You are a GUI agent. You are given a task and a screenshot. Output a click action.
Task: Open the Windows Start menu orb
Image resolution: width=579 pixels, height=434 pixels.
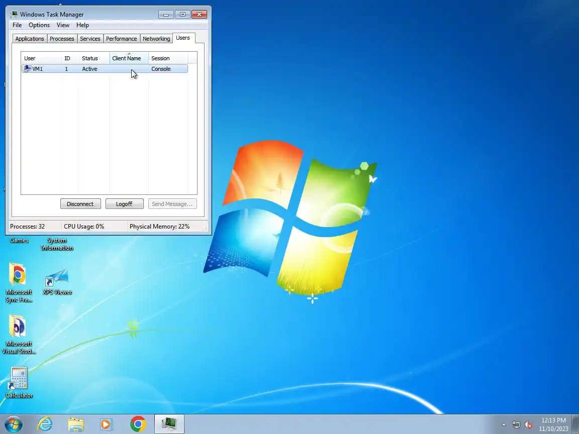pyautogui.click(x=14, y=424)
